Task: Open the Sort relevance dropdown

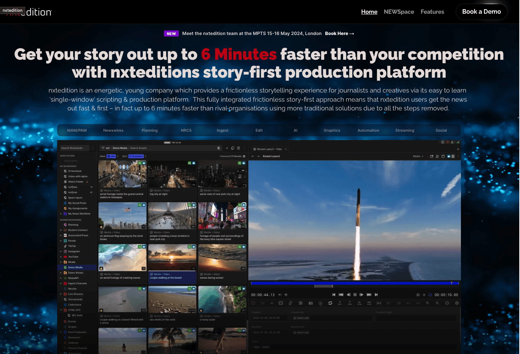Action: (x=137, y=156)
